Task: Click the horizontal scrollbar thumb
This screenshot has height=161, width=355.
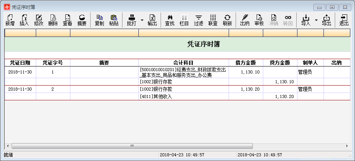Action: point(132,146)
